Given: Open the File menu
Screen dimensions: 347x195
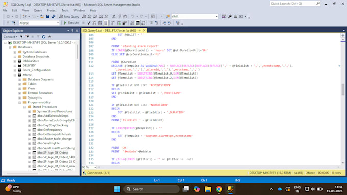Looking at the screenshot, I should point(5,10).
